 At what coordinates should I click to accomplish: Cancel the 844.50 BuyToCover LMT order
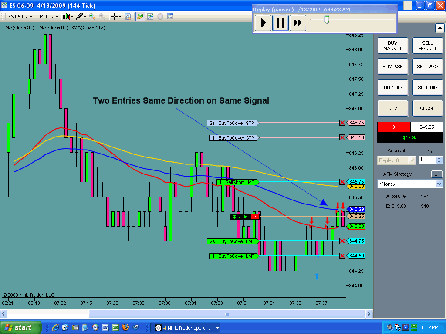[342, 256]
